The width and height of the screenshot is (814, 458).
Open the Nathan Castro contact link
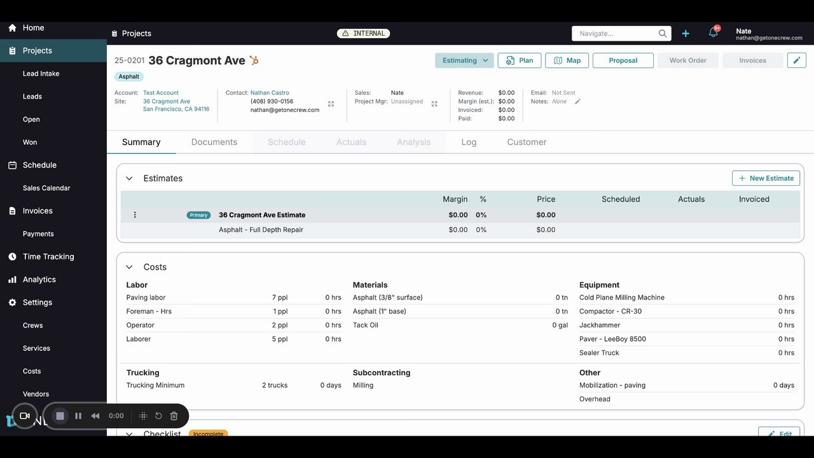pos(270,93)
